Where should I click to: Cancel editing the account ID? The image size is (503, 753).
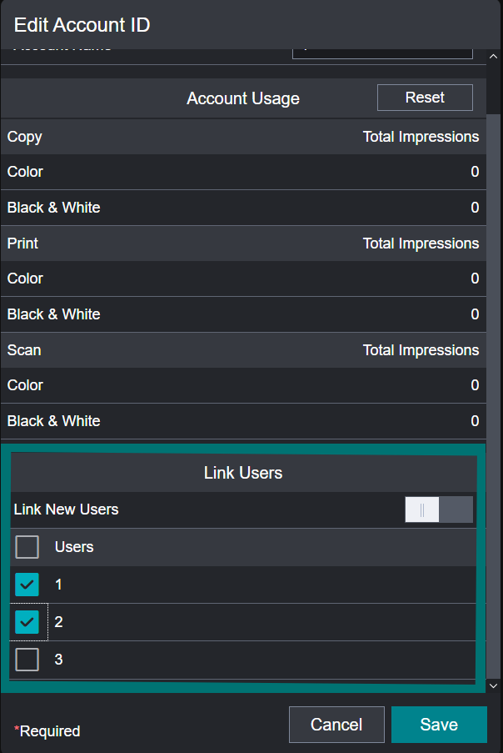click(x=336, y=725)
